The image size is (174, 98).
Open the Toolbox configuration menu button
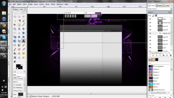[25, 9]
